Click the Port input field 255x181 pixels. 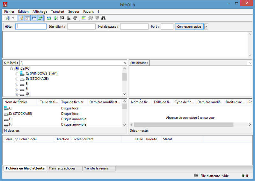[x=167, y=26]
